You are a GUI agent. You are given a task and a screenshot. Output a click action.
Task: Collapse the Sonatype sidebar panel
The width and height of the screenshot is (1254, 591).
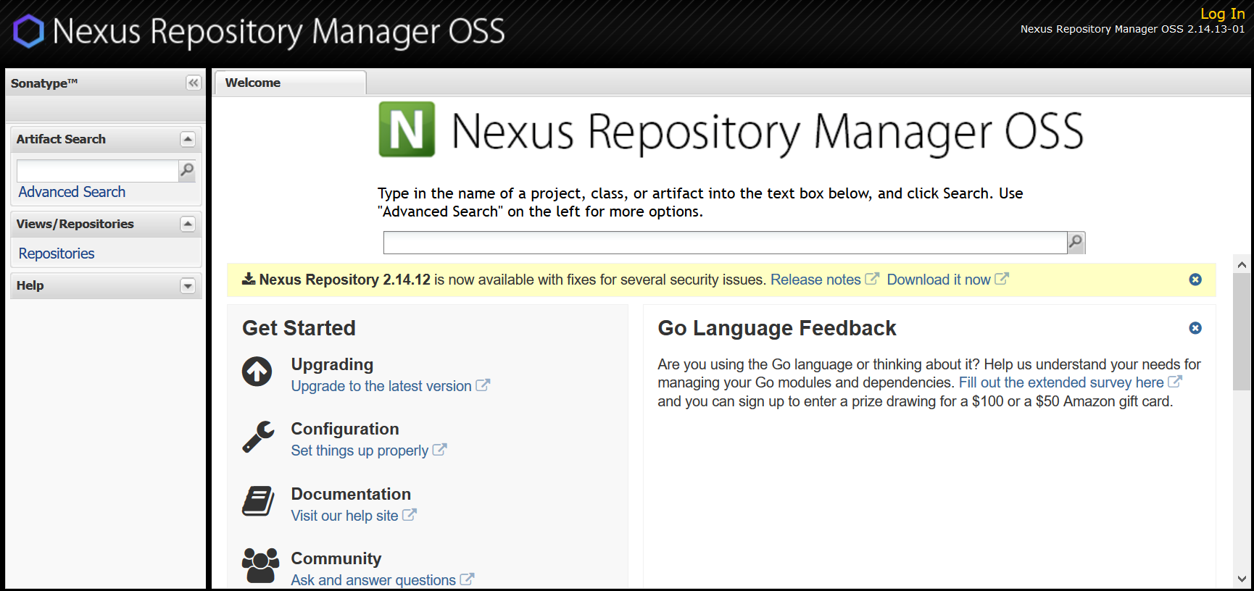point(193,83)
